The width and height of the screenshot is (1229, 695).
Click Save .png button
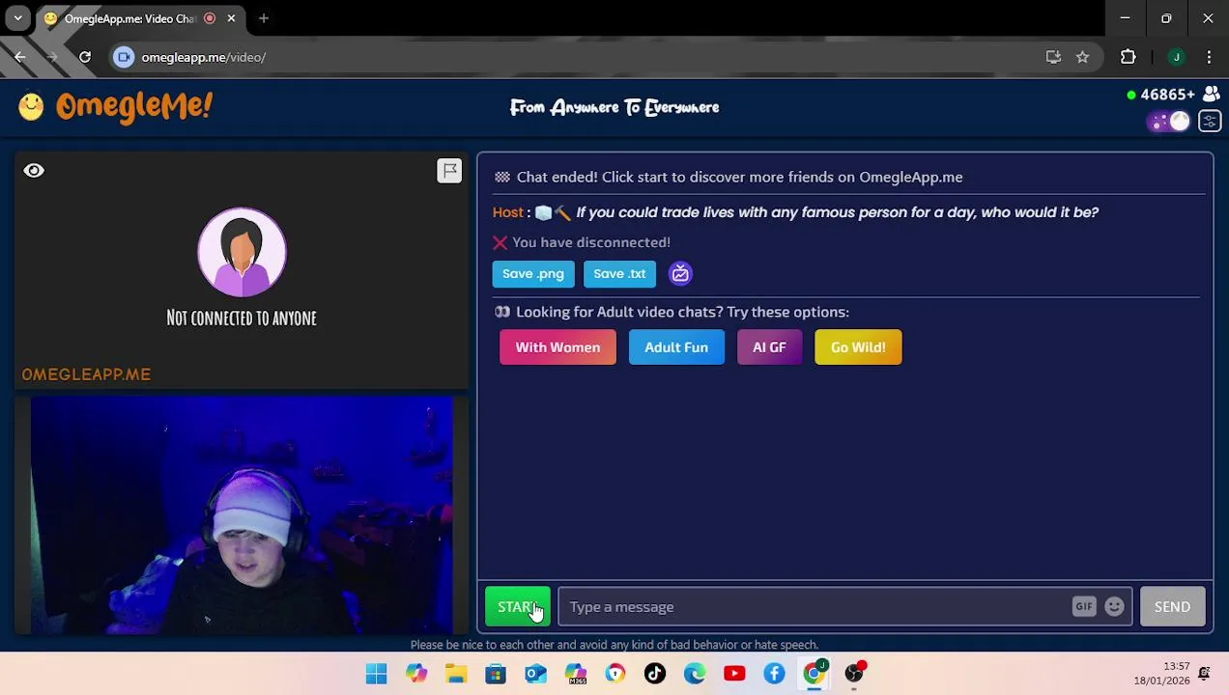tap(533, 274)
